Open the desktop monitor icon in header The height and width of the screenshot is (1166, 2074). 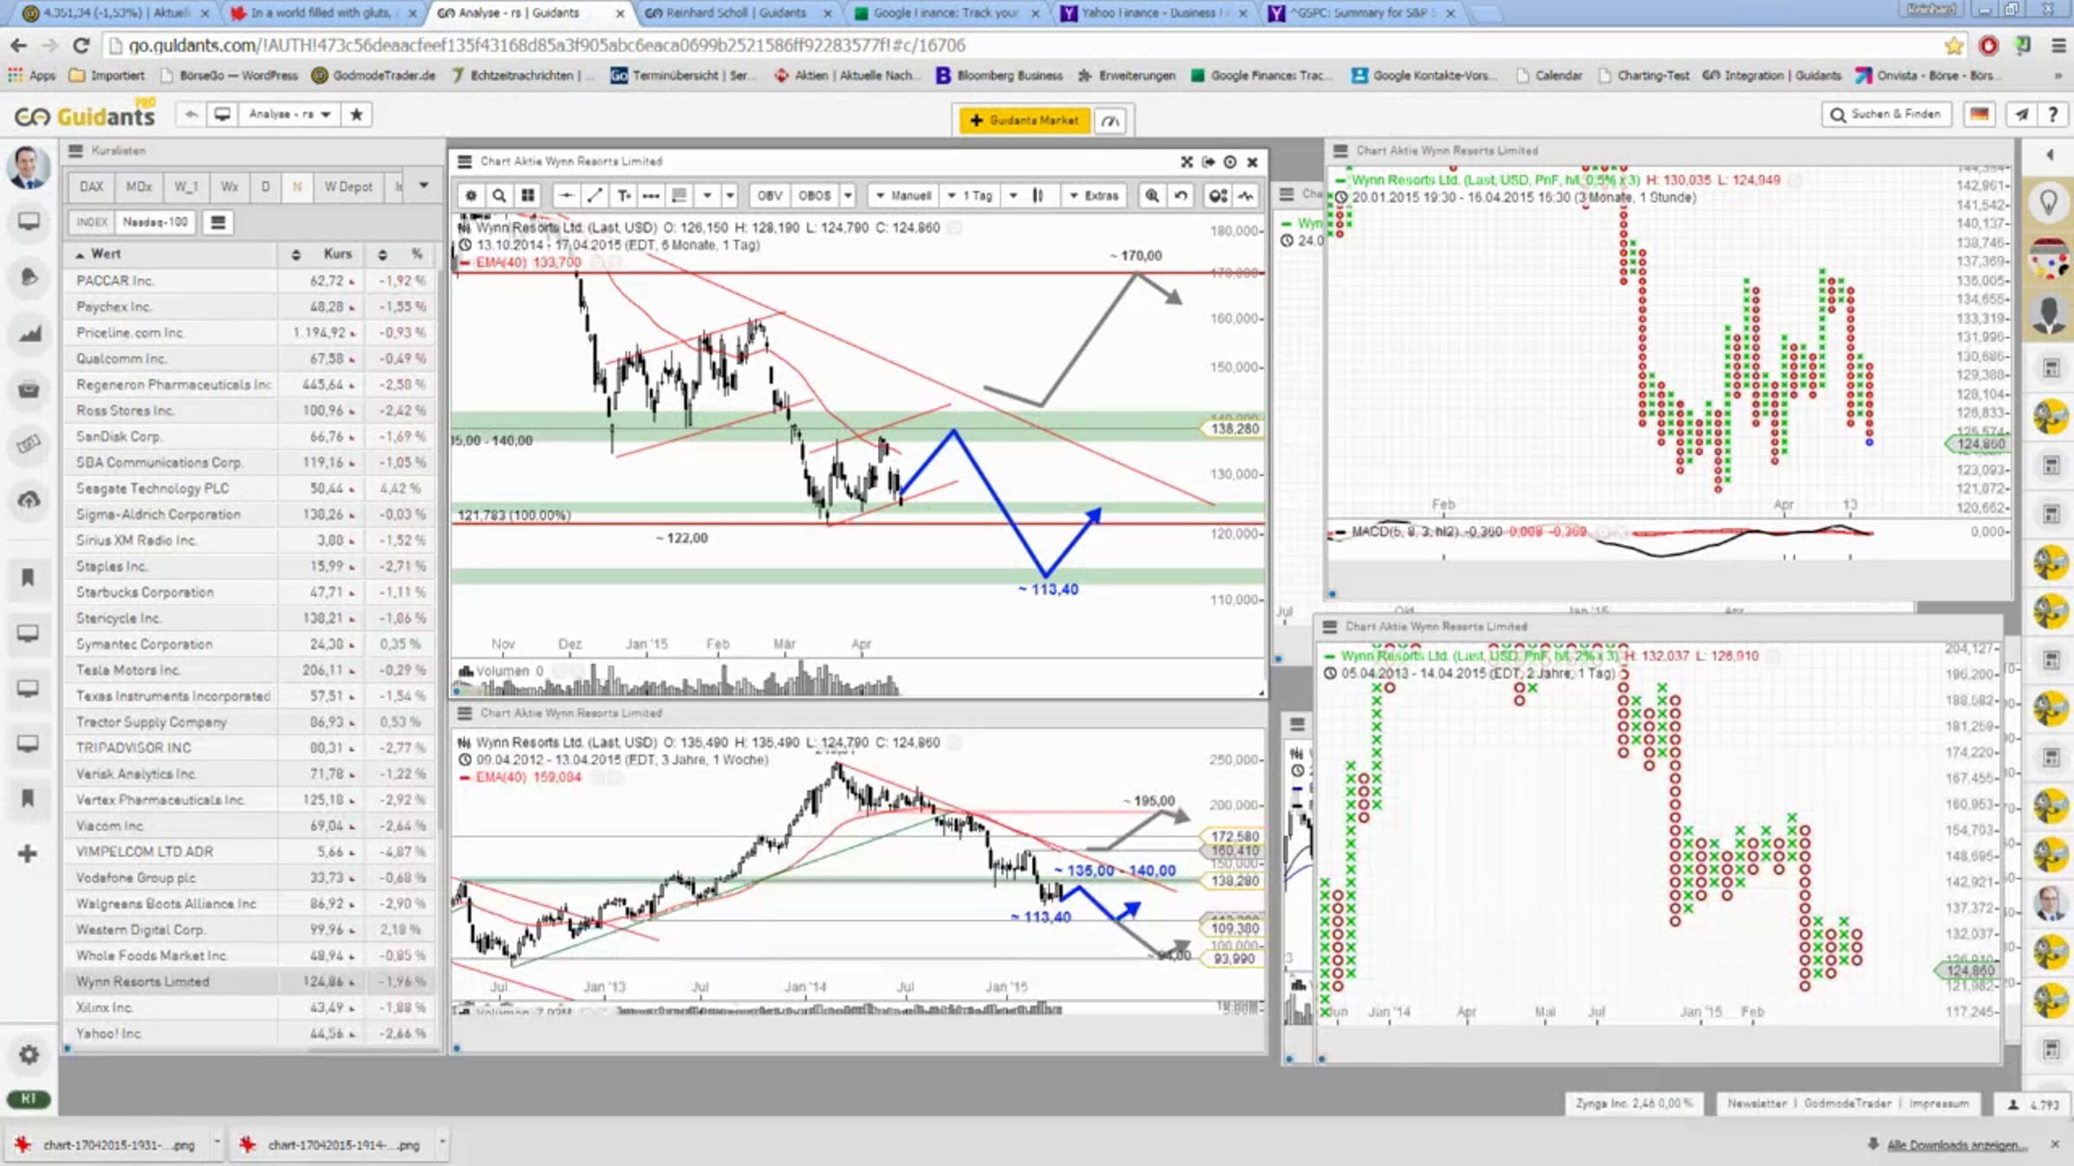tap(222, 114)
